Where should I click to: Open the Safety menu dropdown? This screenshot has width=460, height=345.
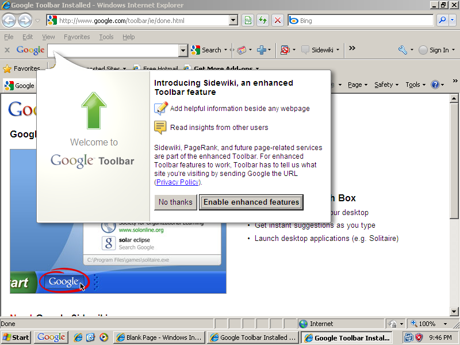tap(386, 85)
